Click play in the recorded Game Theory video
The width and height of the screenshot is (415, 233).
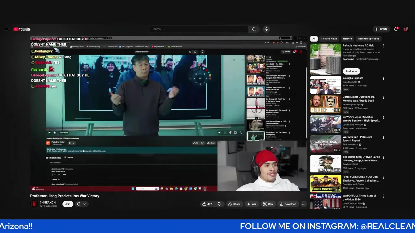49,132
